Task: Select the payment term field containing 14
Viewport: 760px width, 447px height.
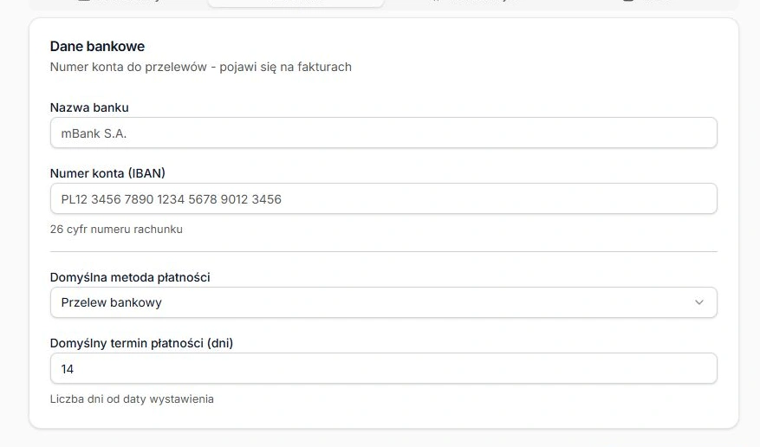Action: [383, 368]
